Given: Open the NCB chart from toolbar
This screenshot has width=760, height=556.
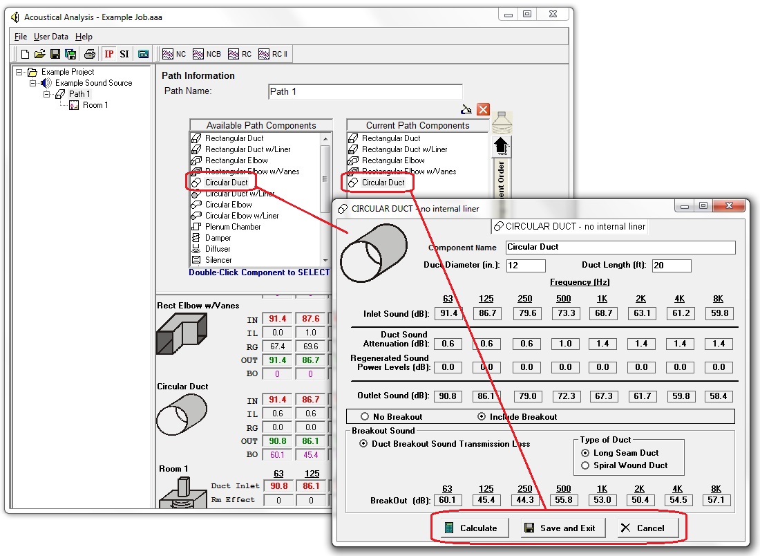Looking at the screenshot, I should point(207,54).
